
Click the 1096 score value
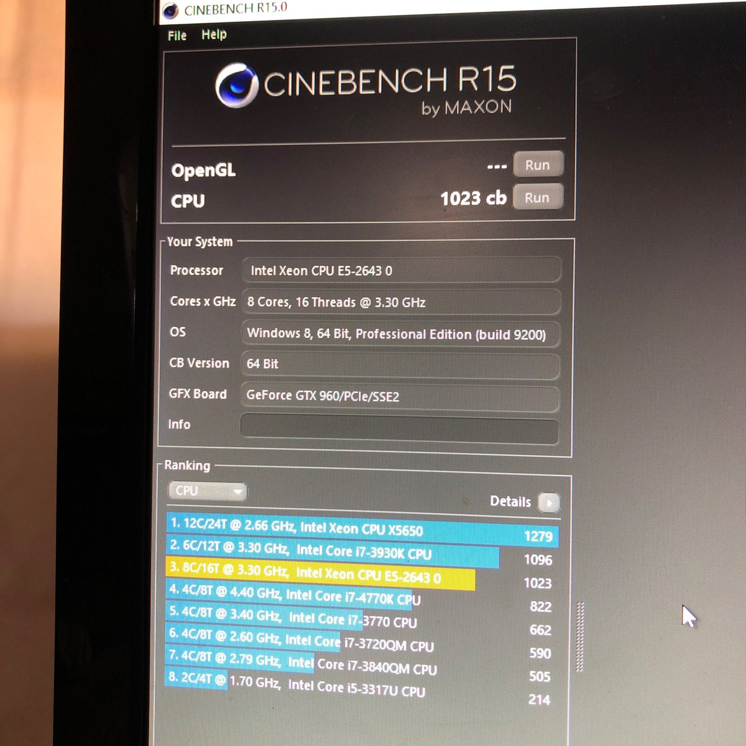click(538, 560)
